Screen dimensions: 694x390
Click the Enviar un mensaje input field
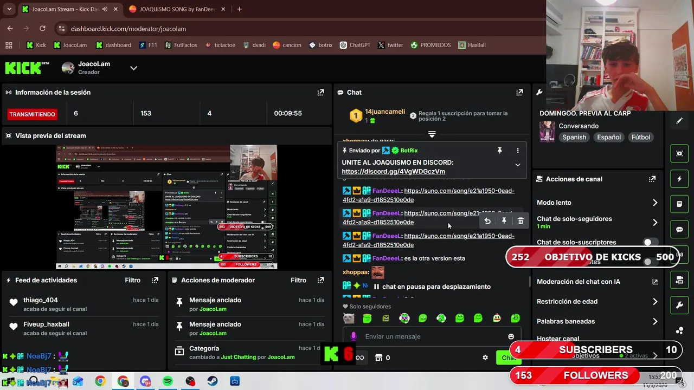pyautogui.click(x=431, y=336)
